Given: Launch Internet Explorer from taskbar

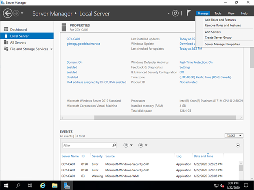Looking at the screenshot, I should click(43, 185).
